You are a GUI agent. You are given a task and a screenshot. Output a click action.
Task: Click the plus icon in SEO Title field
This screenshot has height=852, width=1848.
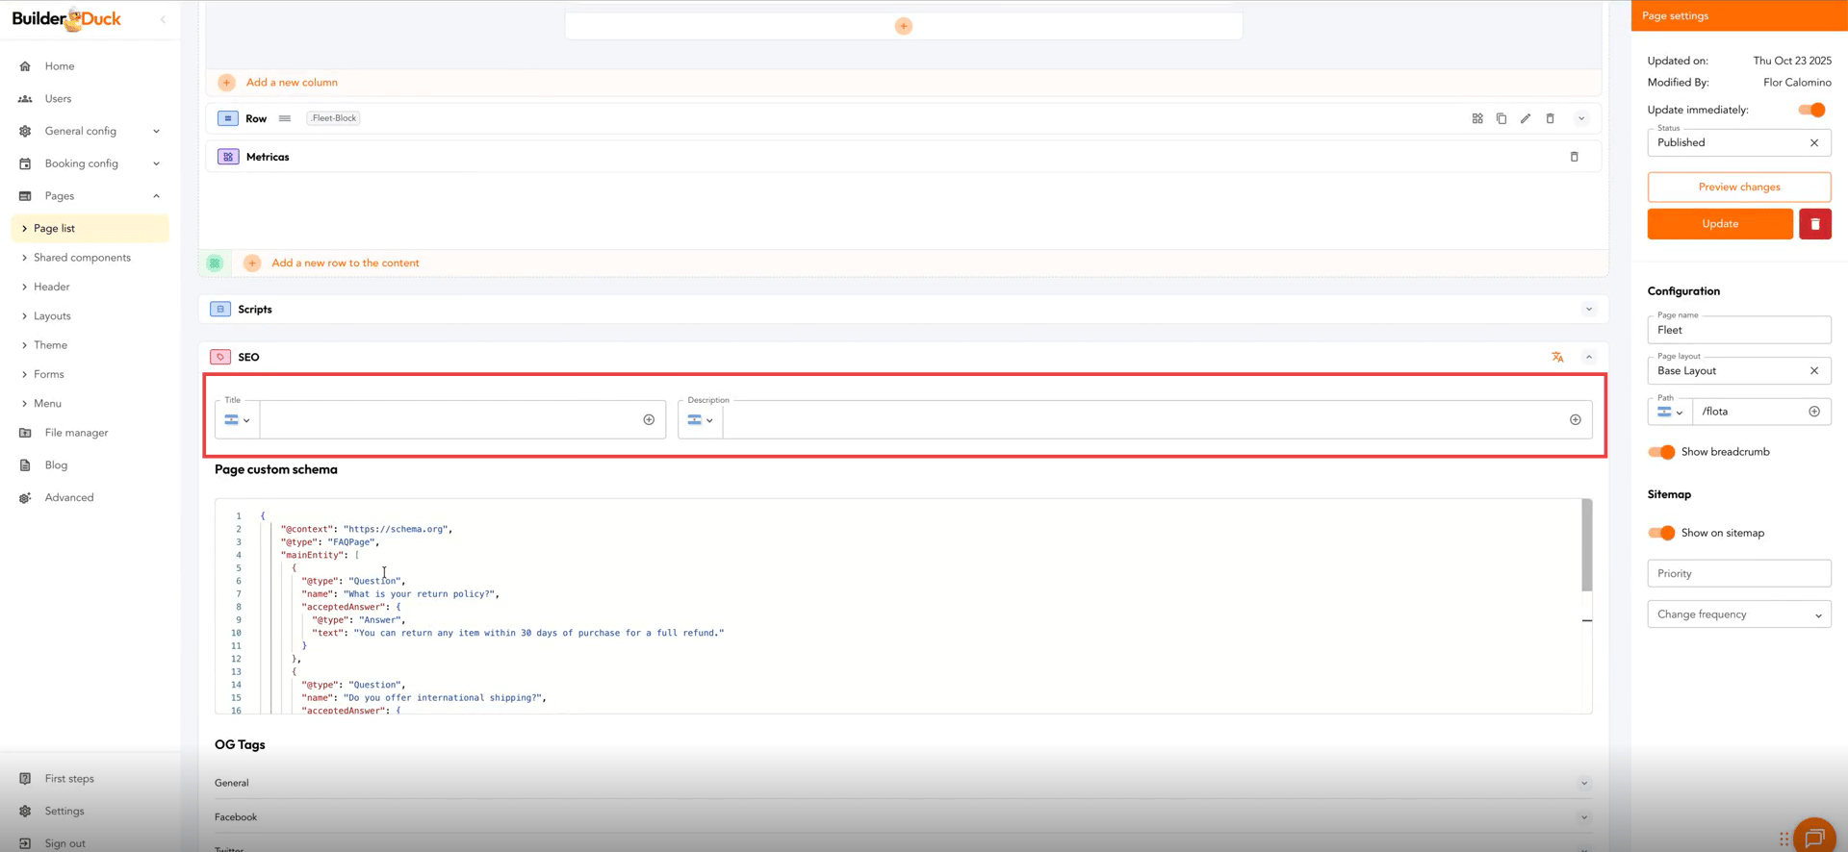[649, 419]
